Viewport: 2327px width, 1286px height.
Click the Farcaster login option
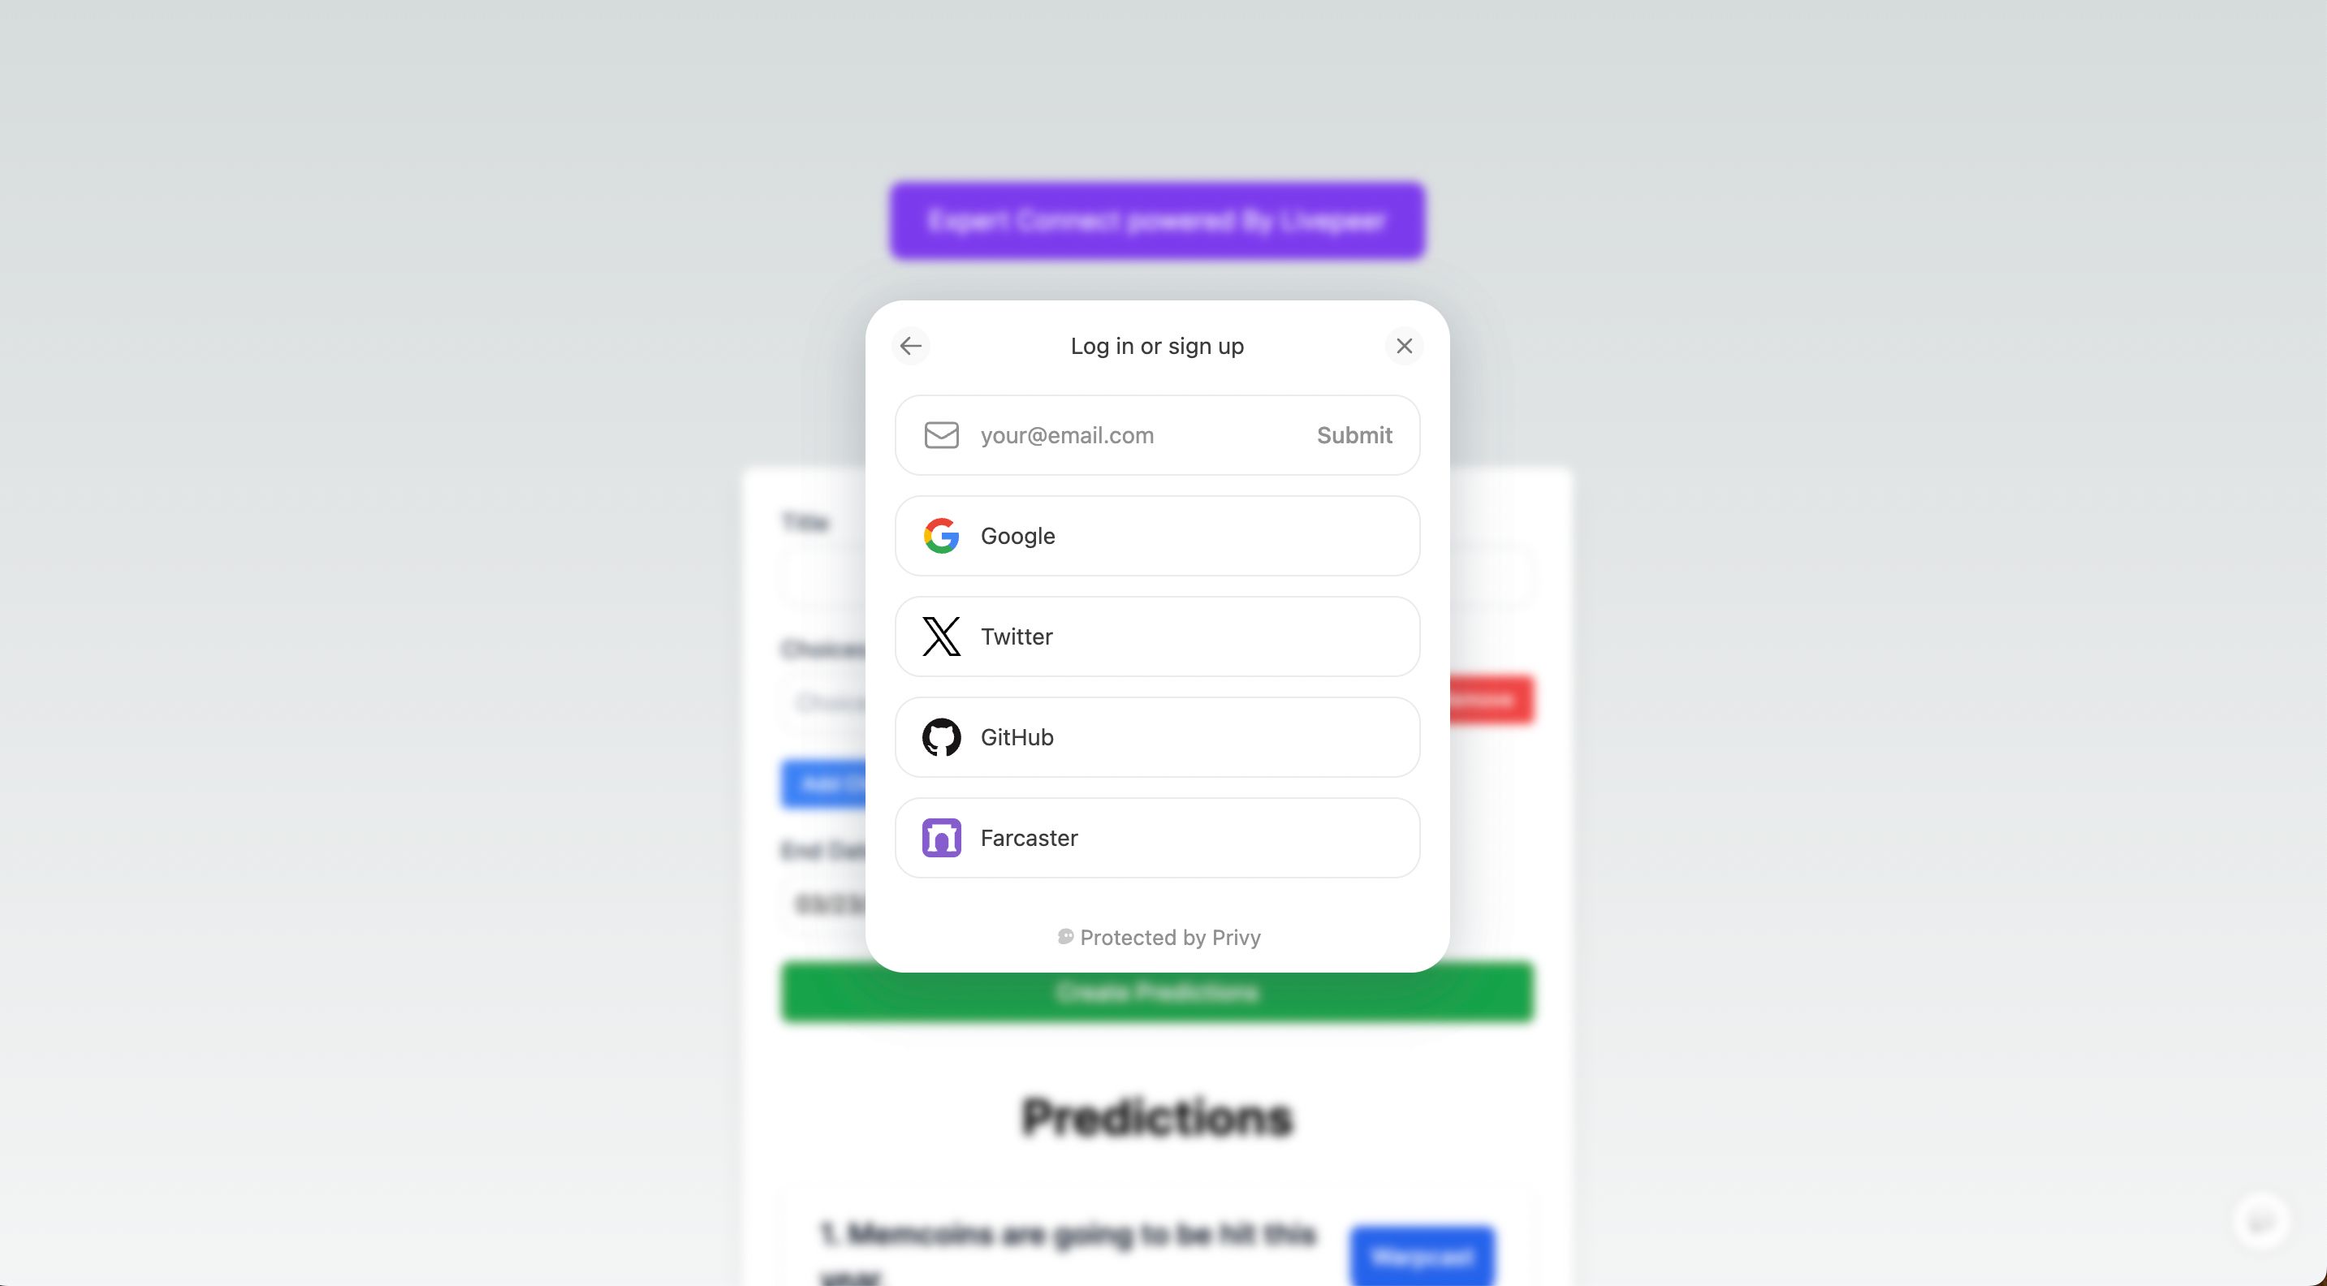point(1157,838)
